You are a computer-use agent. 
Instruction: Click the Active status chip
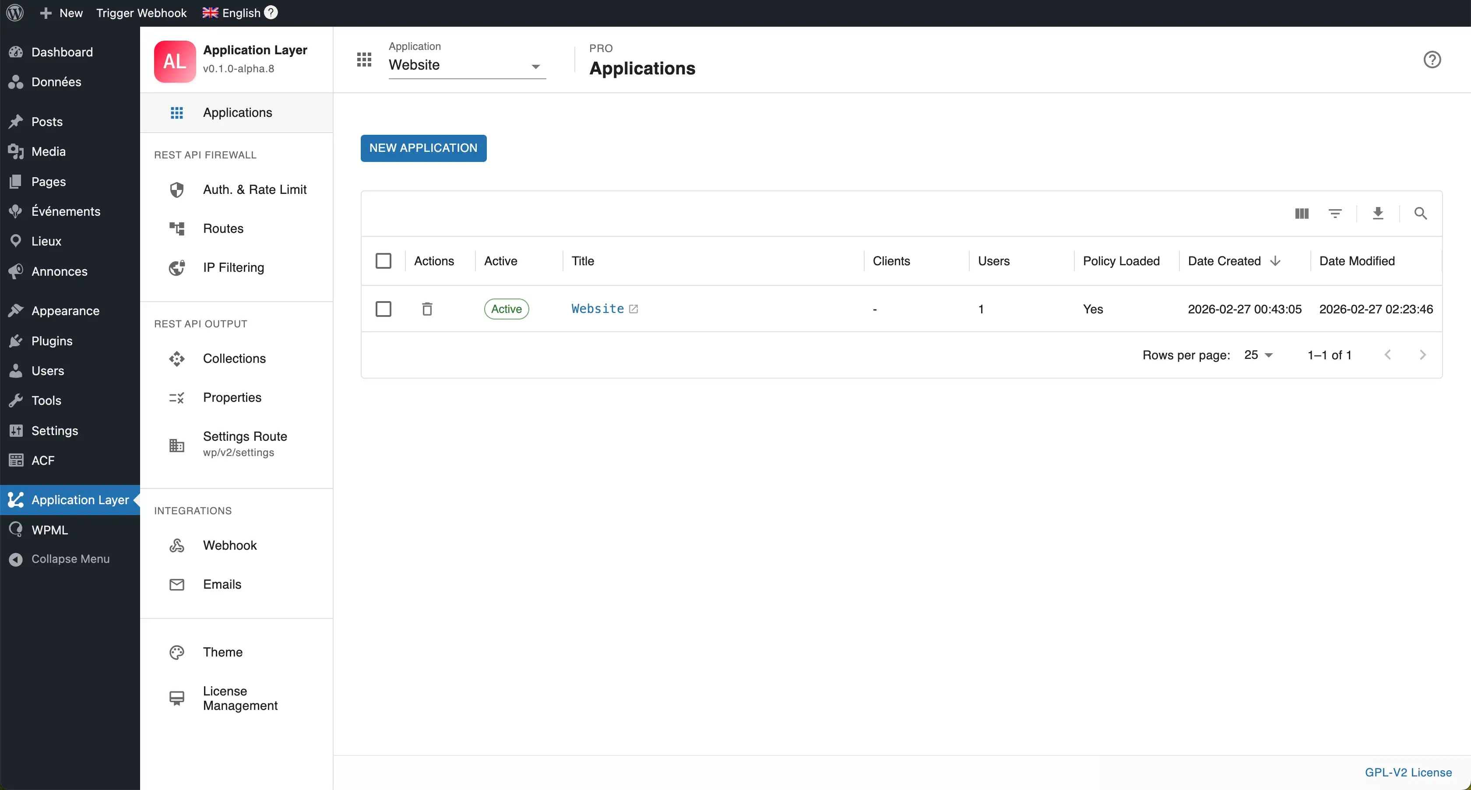(506, 309)
